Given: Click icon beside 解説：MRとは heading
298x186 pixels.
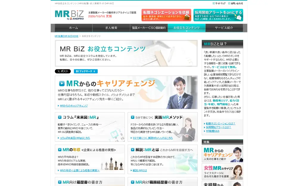Looking at the screenshot, I should pos(133,150).
